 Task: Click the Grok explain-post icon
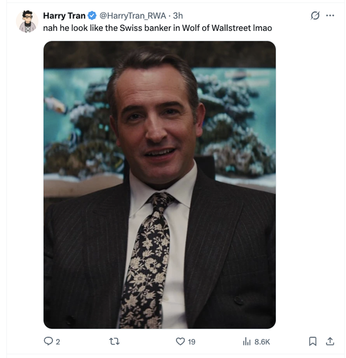[315, 15]
